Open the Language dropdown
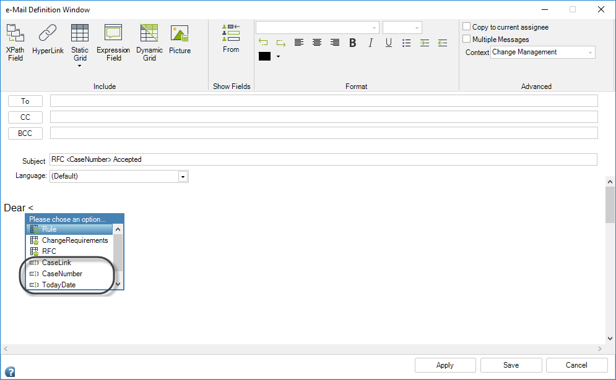 (x=183, y=177)
